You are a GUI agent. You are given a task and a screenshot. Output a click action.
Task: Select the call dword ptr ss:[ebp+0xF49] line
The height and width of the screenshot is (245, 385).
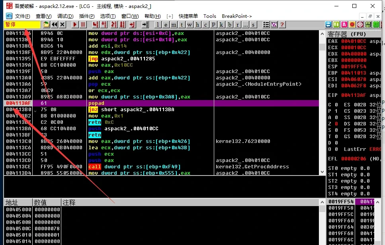[161, 167]
